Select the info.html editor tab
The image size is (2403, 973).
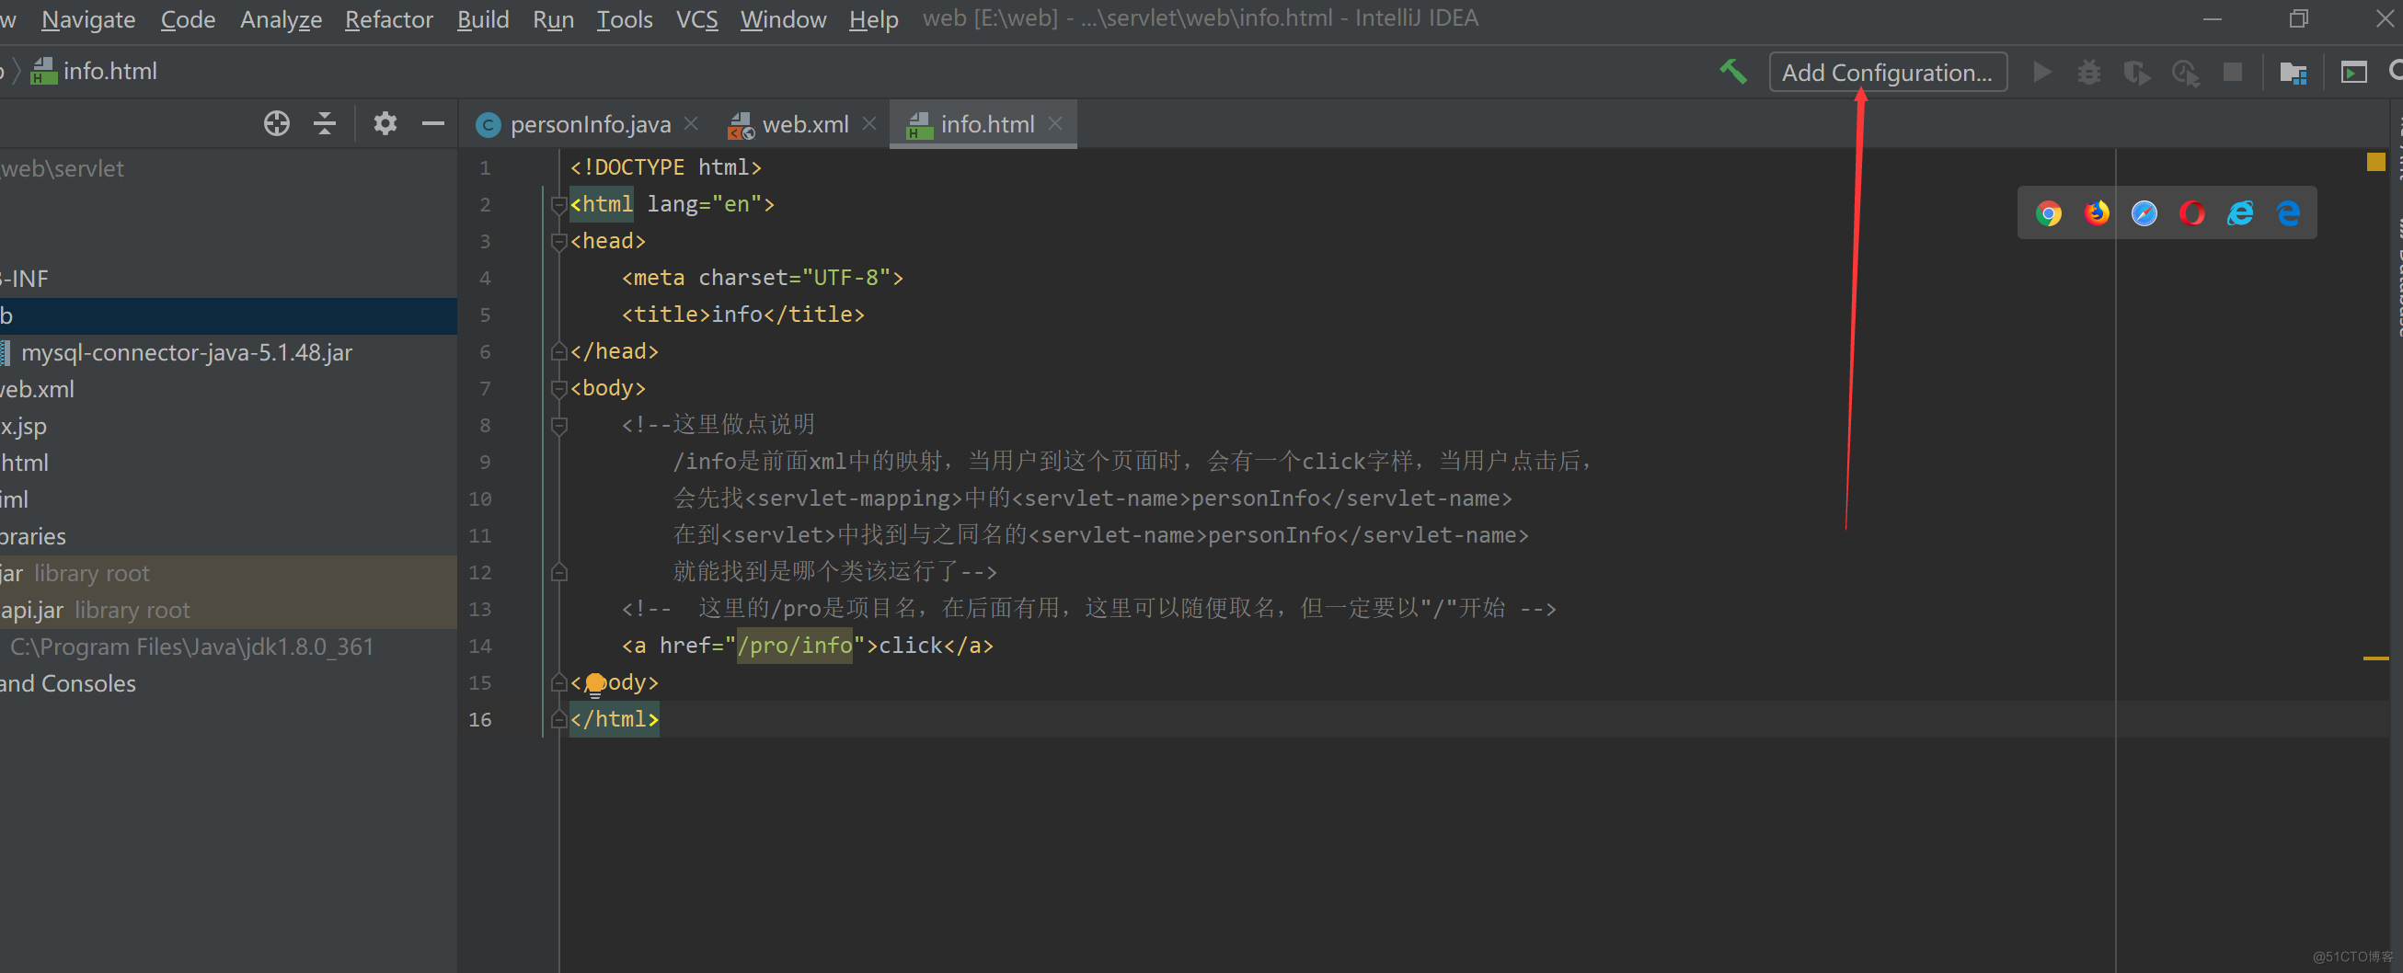(983, 124)
